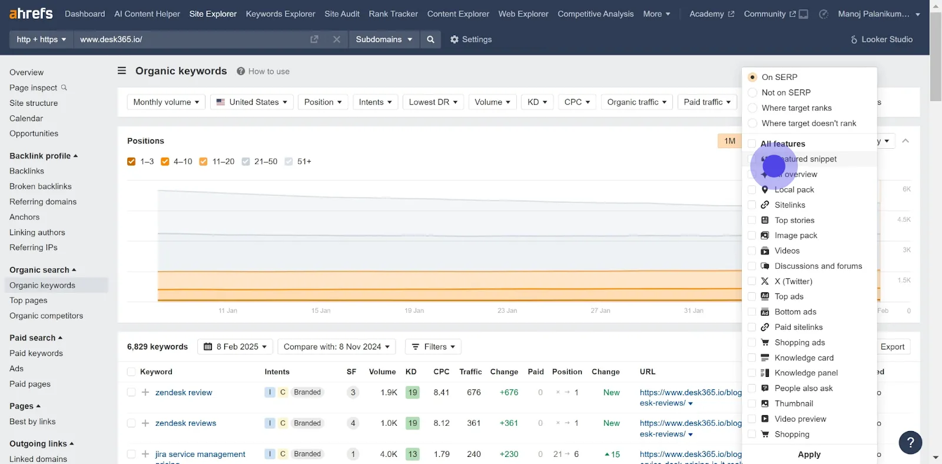This screenshot has width=942, height=464.
Task: Collapse the Backlink profile section
Action: pyautogui.click(x=44, y=156)
